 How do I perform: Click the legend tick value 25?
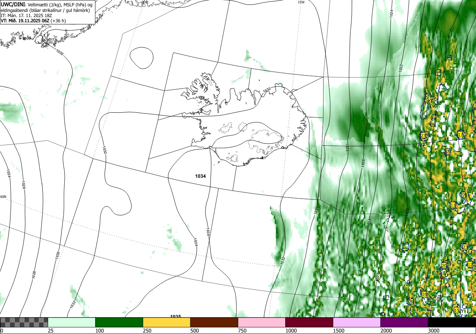tap(51, 331)
